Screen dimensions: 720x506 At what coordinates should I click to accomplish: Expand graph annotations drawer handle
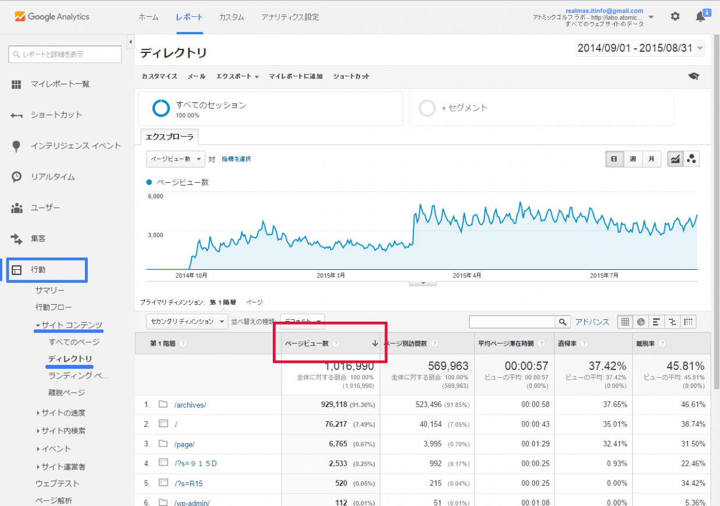423,283
